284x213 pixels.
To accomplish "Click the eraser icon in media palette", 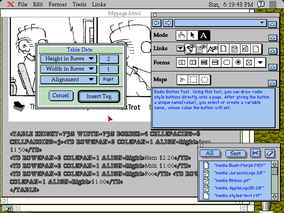I will click(269, 153).
